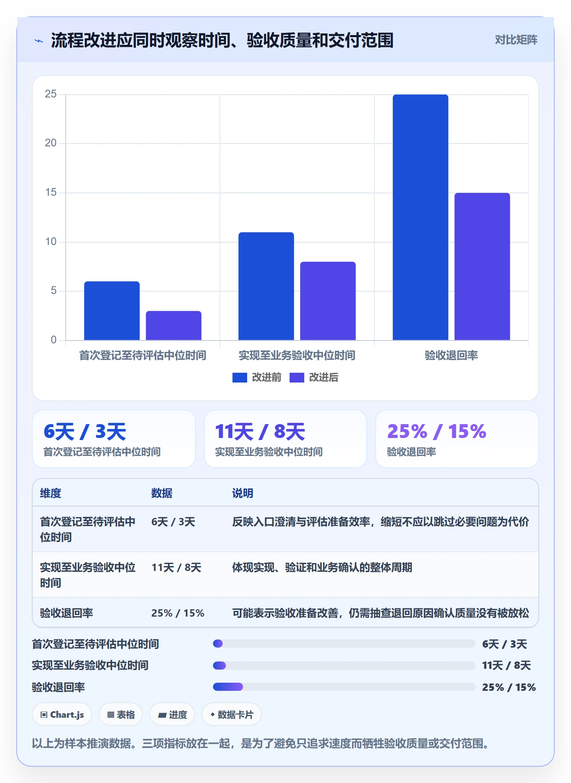Select the 进度 chip
Screen dimensions: 571x783
[172, 714]
